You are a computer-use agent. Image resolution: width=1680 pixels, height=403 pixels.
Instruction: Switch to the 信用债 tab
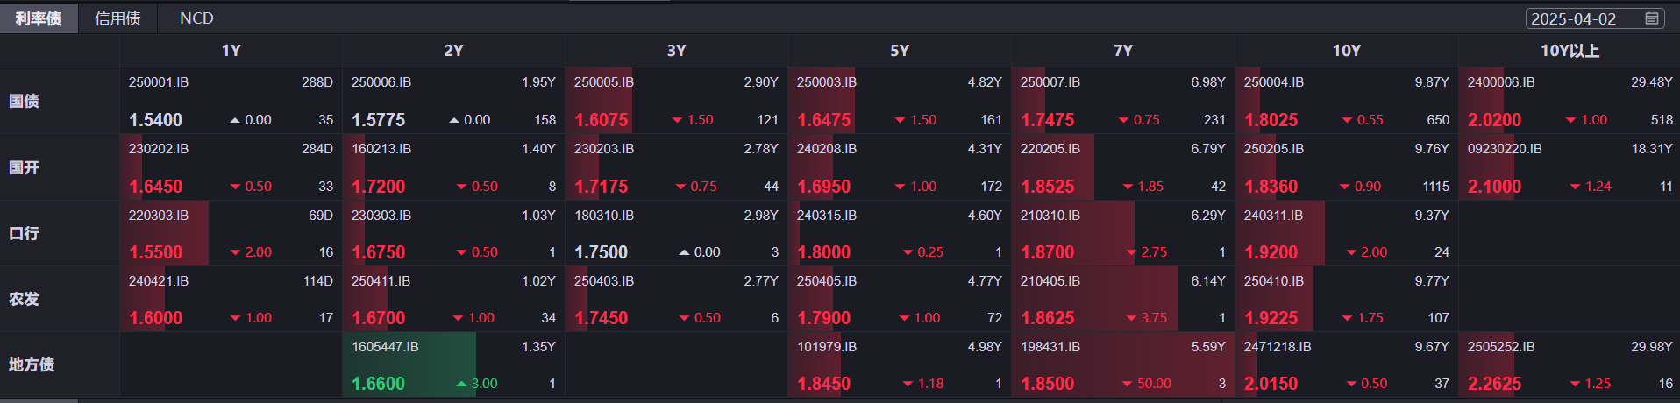(117, 18)
